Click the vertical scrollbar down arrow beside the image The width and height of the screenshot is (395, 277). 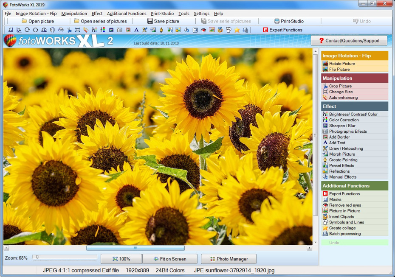(x=316, y=243)
